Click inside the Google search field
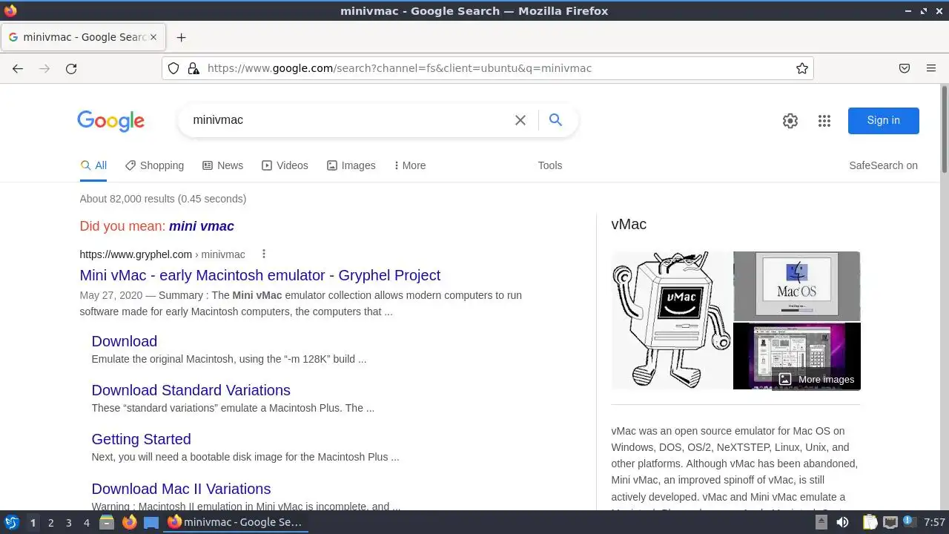The width and height of the screenshot is (949, 534). pyautogui.click(x=348, y=120)
